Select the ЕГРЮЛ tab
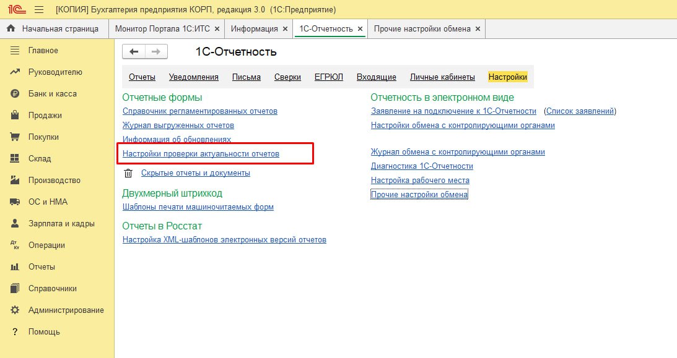The image size is (677, 358). 328,77
